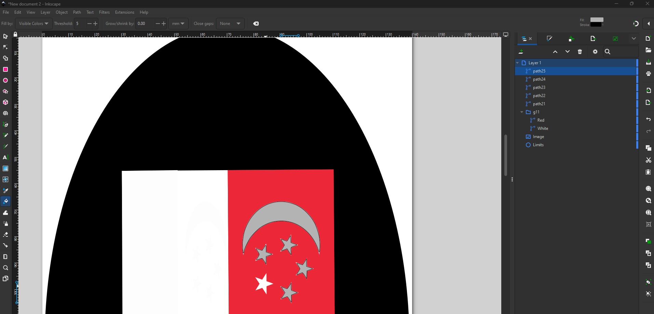
Task: Collapse the Layer 1 tree node
Action: tap(517, 63)
